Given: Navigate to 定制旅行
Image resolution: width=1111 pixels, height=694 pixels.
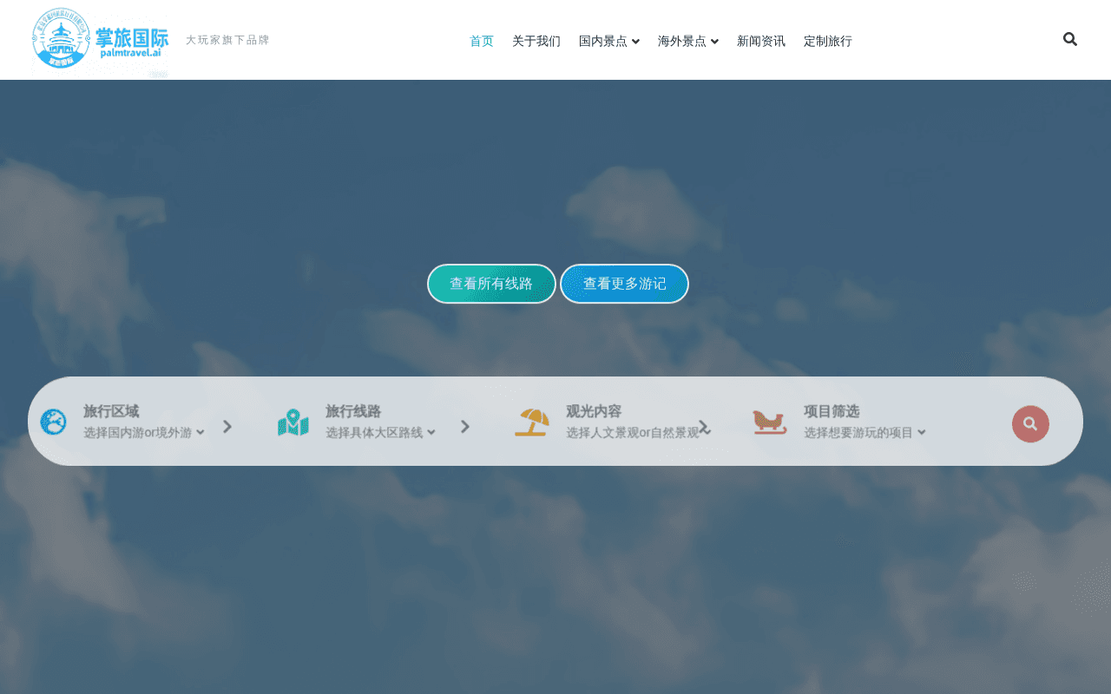Looking at the screenshot, I should (x=828, y=41).
